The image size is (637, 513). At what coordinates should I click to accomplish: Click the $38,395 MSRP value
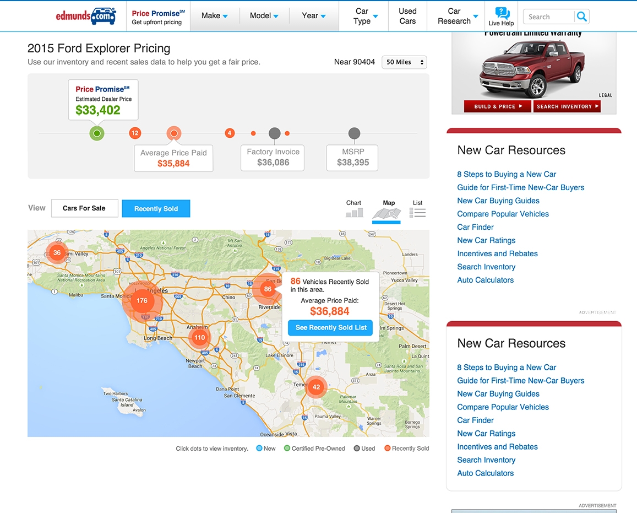click(352, 163)
